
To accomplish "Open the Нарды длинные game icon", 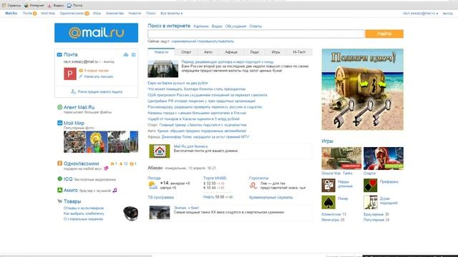I will click(x=328, y=186).
